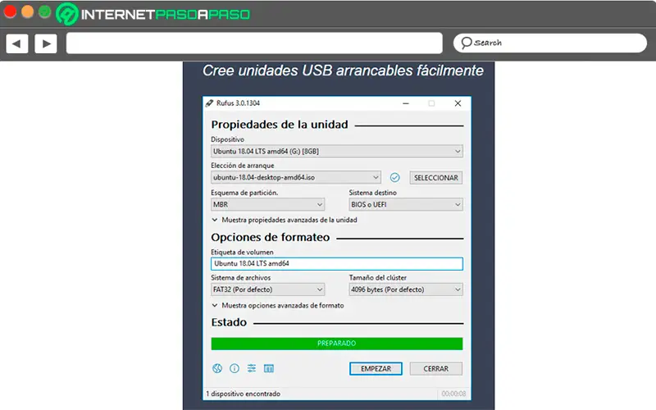Expand Muestra opciones avanzadas de formato

tap(278, 305)
